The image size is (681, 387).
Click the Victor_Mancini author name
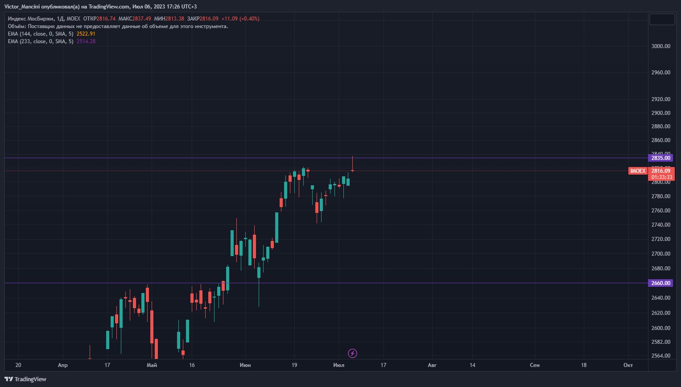(x=21, y=7)
